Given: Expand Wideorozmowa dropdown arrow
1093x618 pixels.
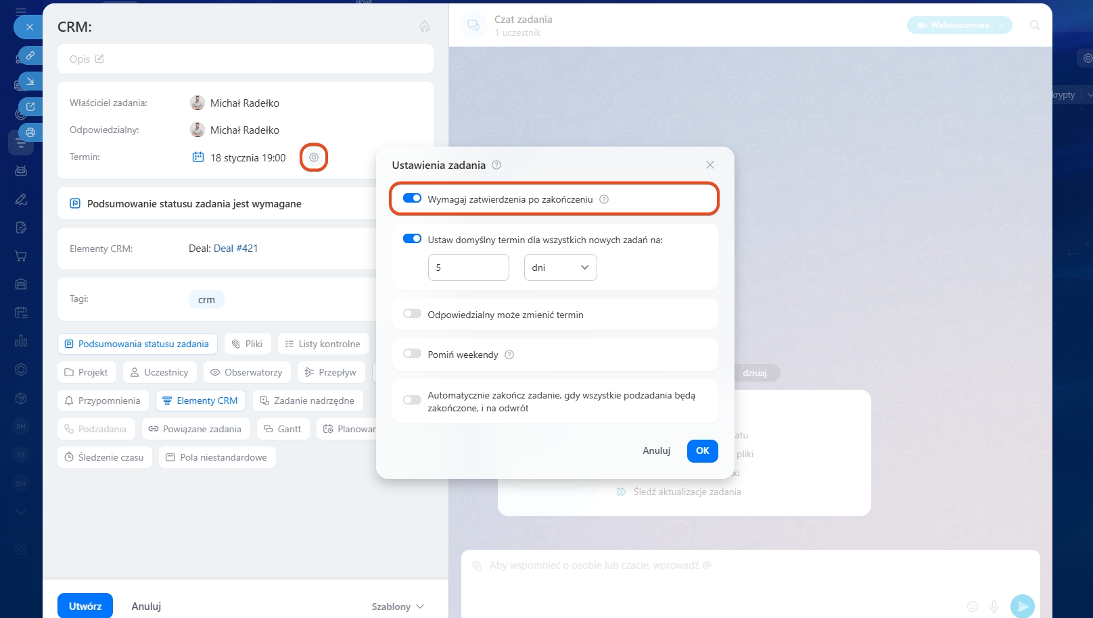Looking at the screenshot, I should point(1002,25).
